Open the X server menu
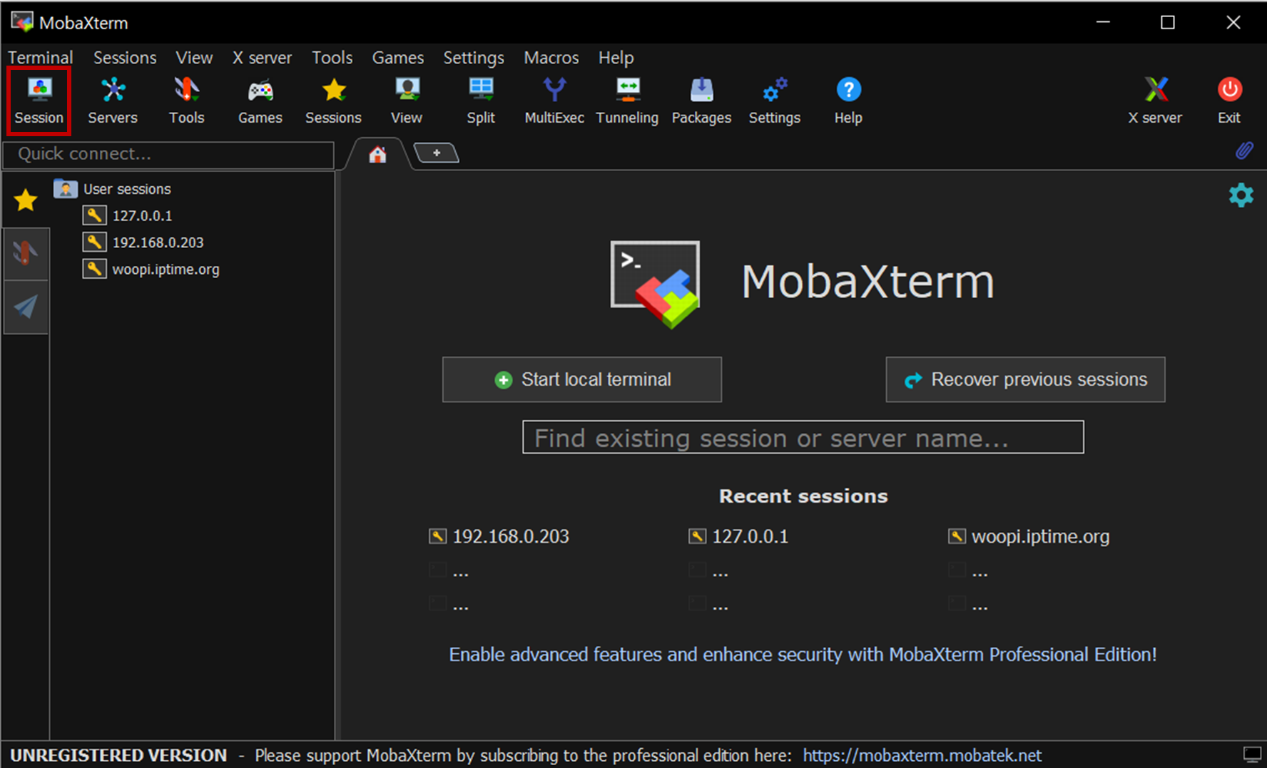The width and height of the screenshot is (1267, 768). pos(262,58)
